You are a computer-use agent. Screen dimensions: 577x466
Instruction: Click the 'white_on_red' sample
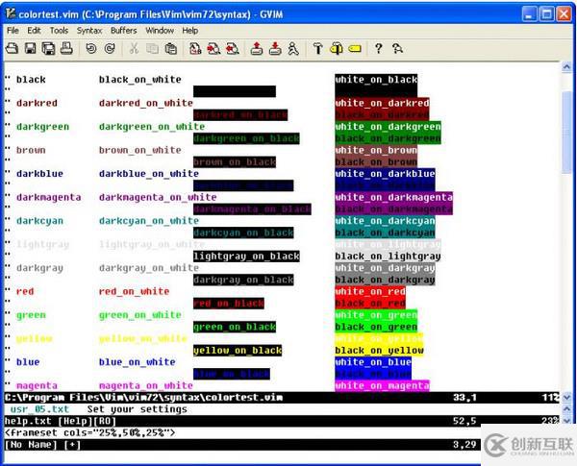(x=370, y=291)
